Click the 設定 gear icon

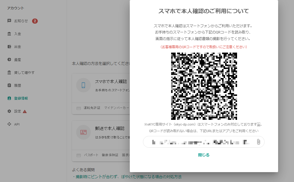point(9,111)
